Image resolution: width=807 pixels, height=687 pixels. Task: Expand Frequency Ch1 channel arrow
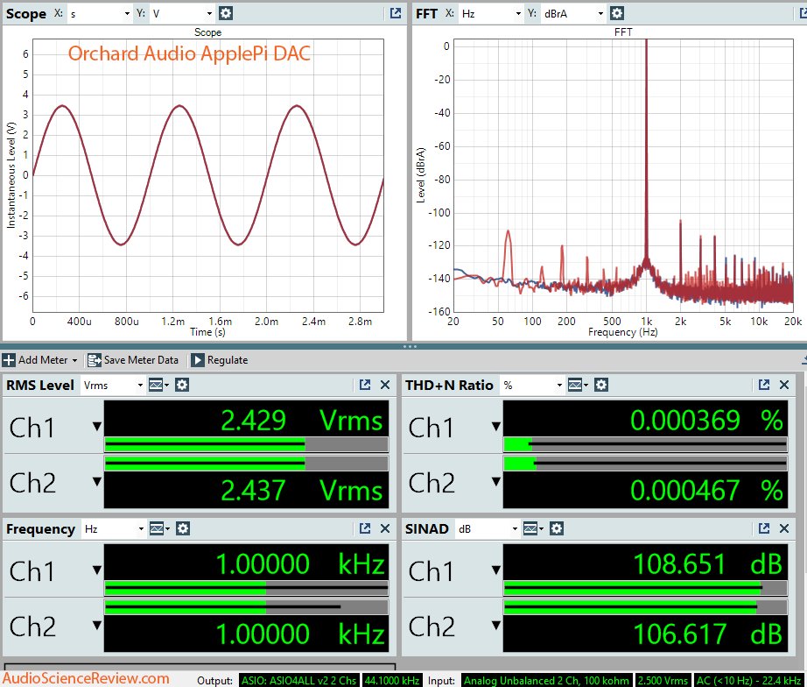(97, 570)
